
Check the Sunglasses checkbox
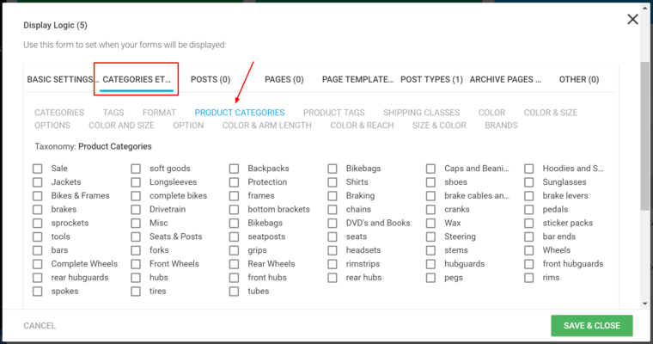(529, 182)
